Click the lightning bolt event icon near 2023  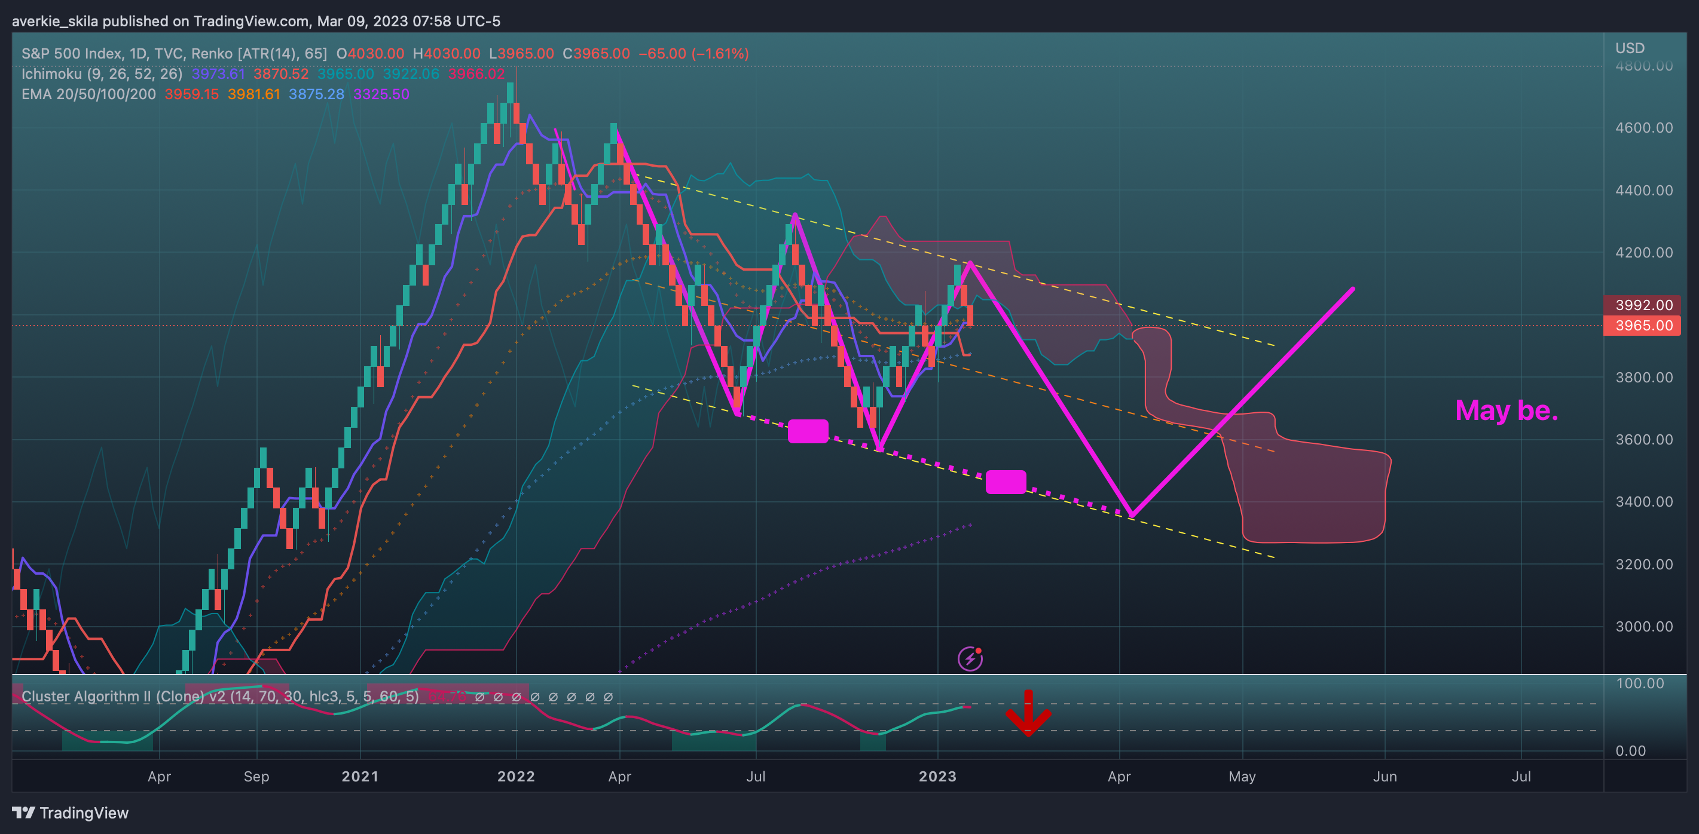pos(970,658)
